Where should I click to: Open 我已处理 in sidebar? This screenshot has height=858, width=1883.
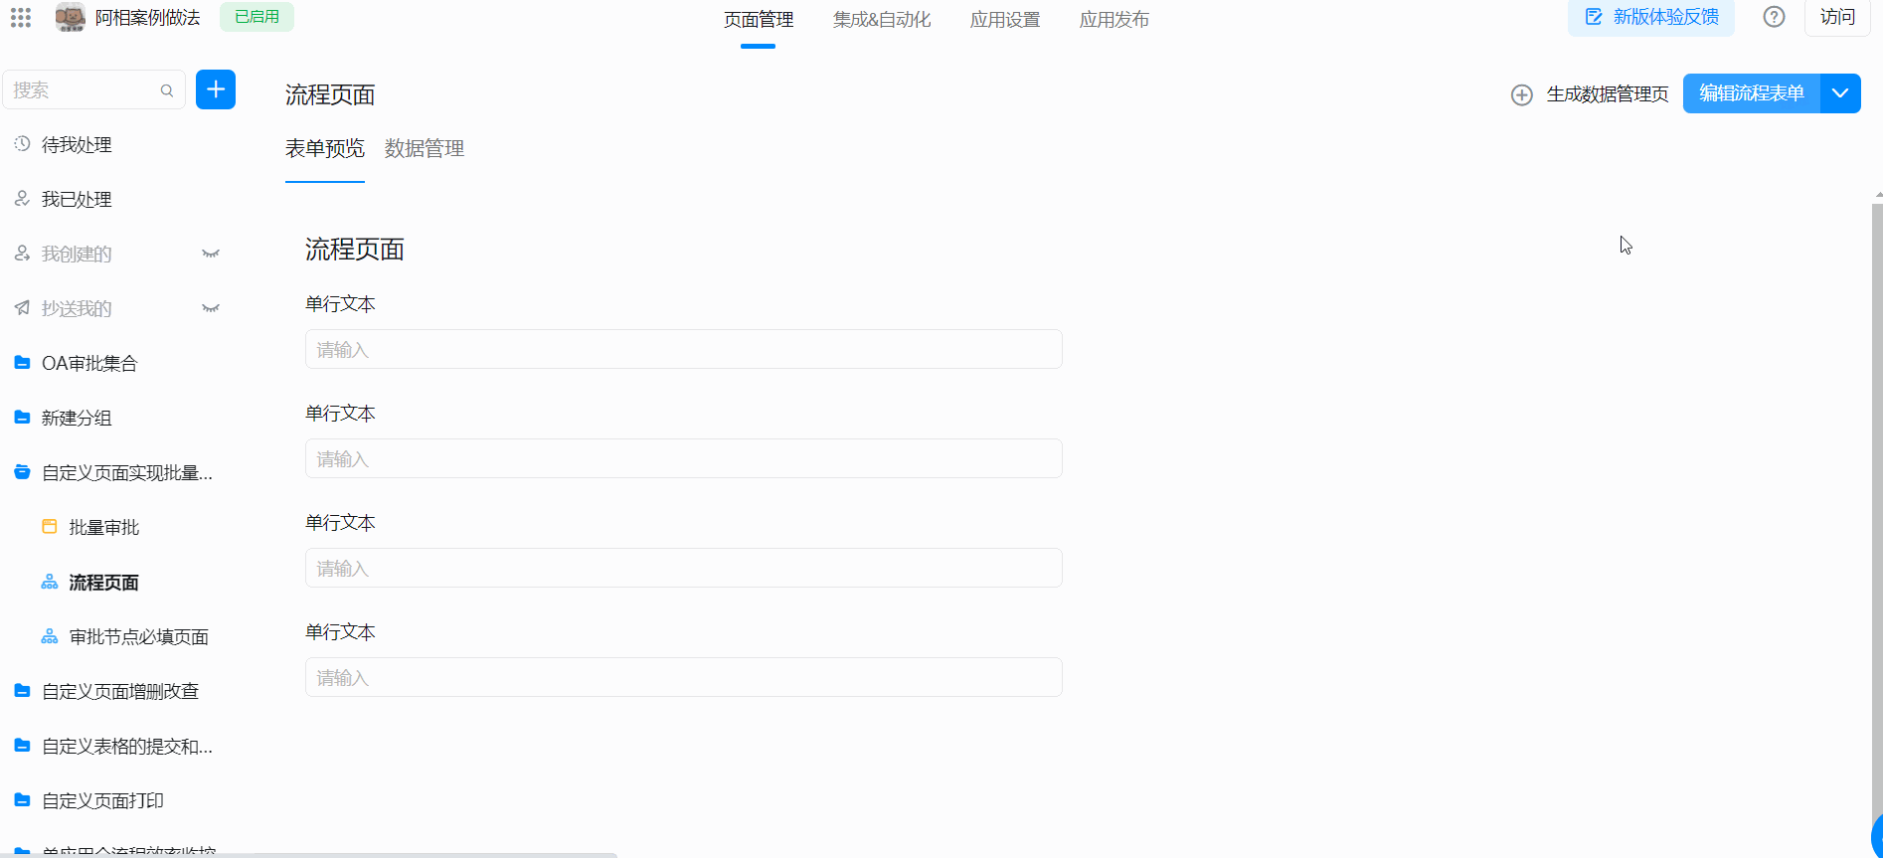pos(77,200)
